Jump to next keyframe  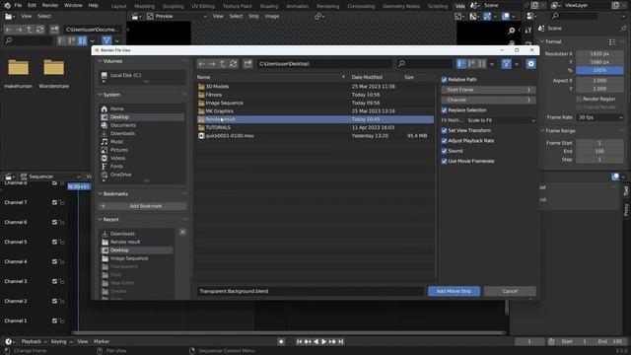coord(332,342)
